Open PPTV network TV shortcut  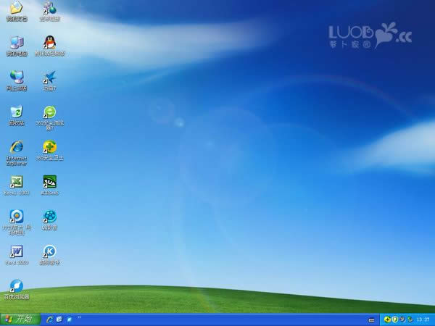click(16, 217)
